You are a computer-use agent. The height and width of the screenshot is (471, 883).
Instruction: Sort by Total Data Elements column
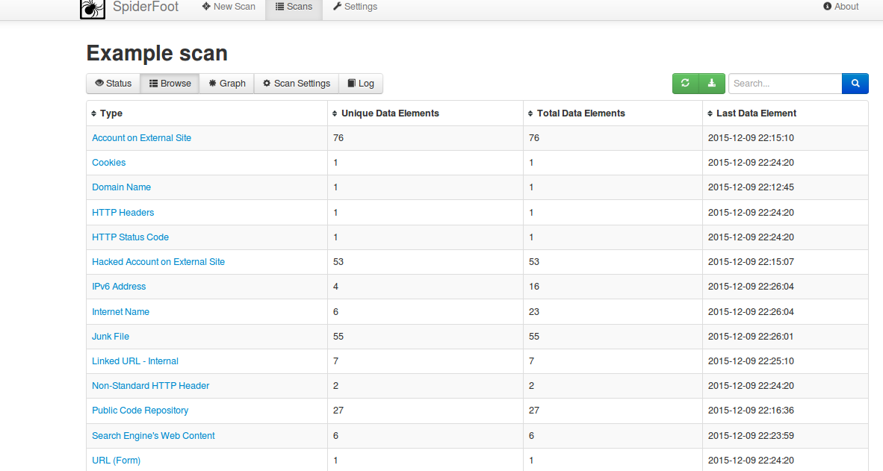577,113
